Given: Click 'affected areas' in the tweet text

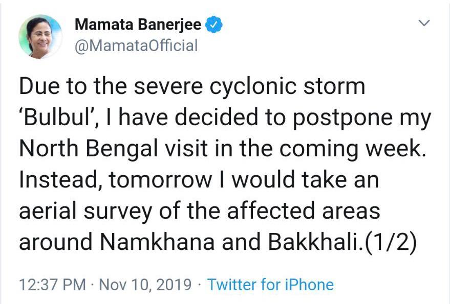Looking at the screenshot, I should [304, 211].
